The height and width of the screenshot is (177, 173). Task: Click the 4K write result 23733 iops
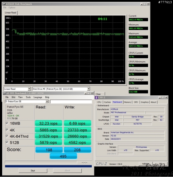(77, 130)
